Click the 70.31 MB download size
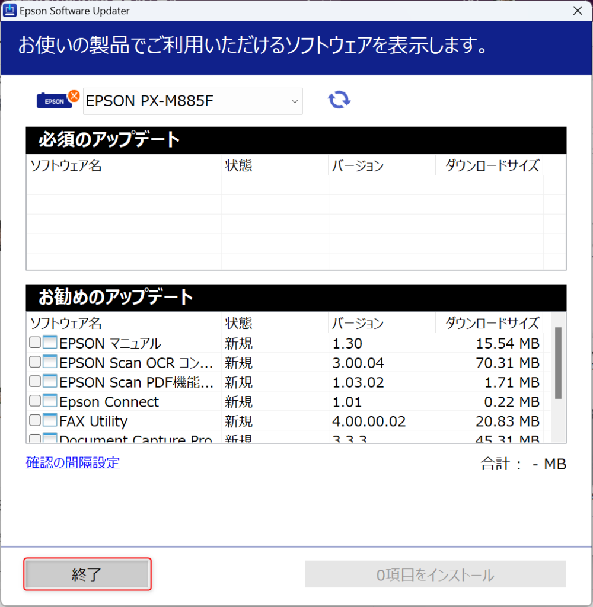Screen dimensions: 593x607 [x=508, y=363]
